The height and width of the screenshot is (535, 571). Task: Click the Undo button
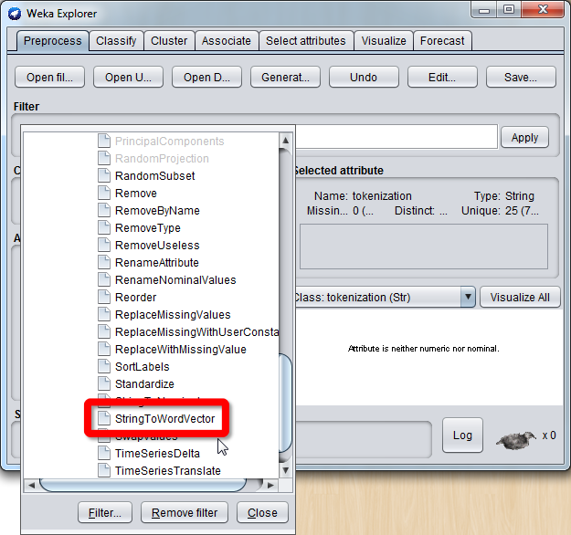pos(364,78)
